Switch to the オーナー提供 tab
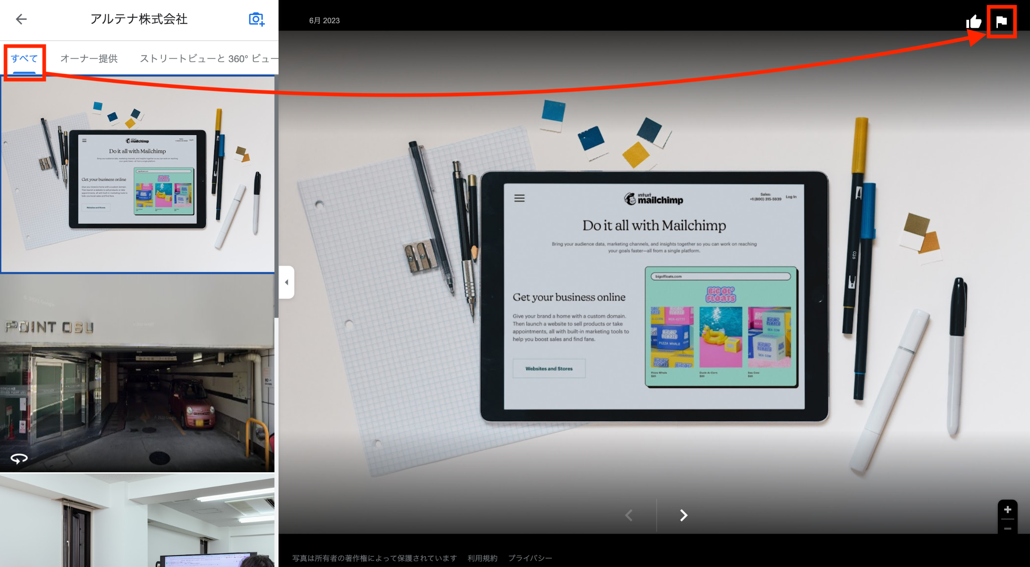Screen dimensions: 1030x567 click(89, 59)
